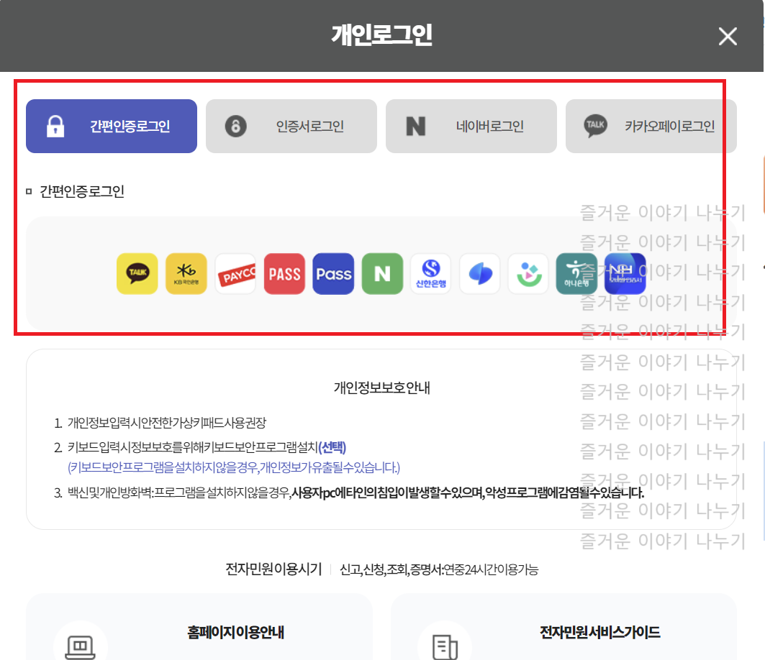Switch to 인증서로그인 tab
The width and height of the screenshot is (765, 660).
tap(291, 127)
